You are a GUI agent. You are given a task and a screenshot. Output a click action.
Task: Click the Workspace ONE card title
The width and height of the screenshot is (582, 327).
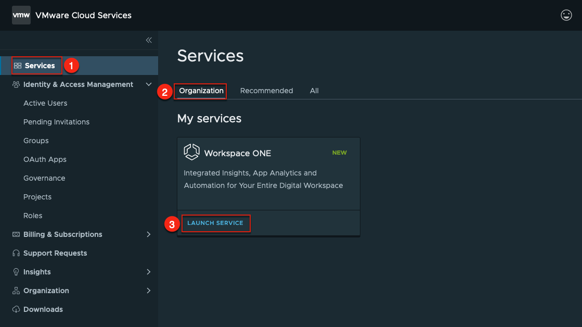(x=238, y=153)
